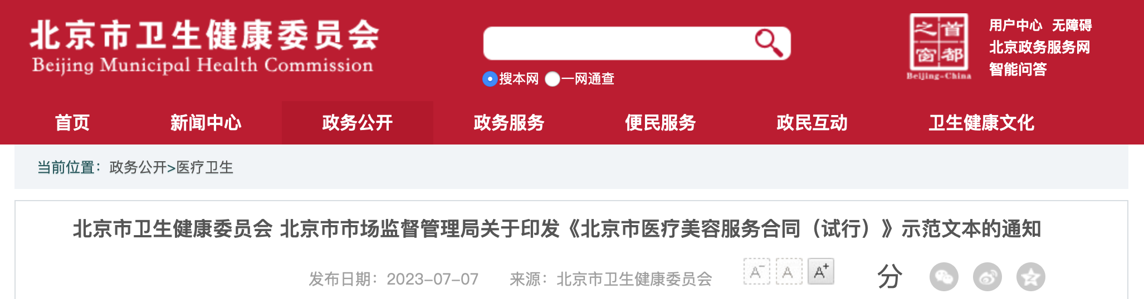Open the 政务公开 navigation tab
1144x299 pixels.
pyautogui.click(x=358, y=123)
